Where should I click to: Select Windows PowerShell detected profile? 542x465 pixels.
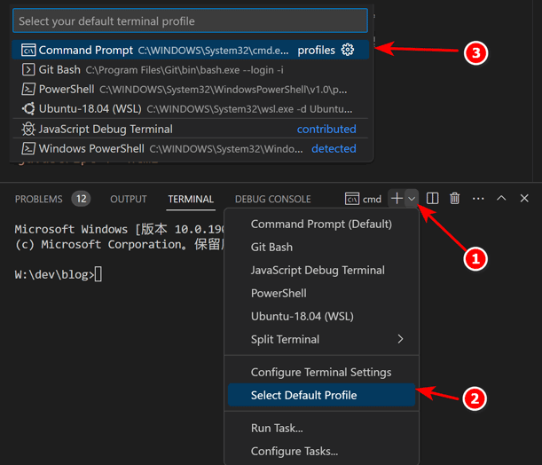[191, 149]
